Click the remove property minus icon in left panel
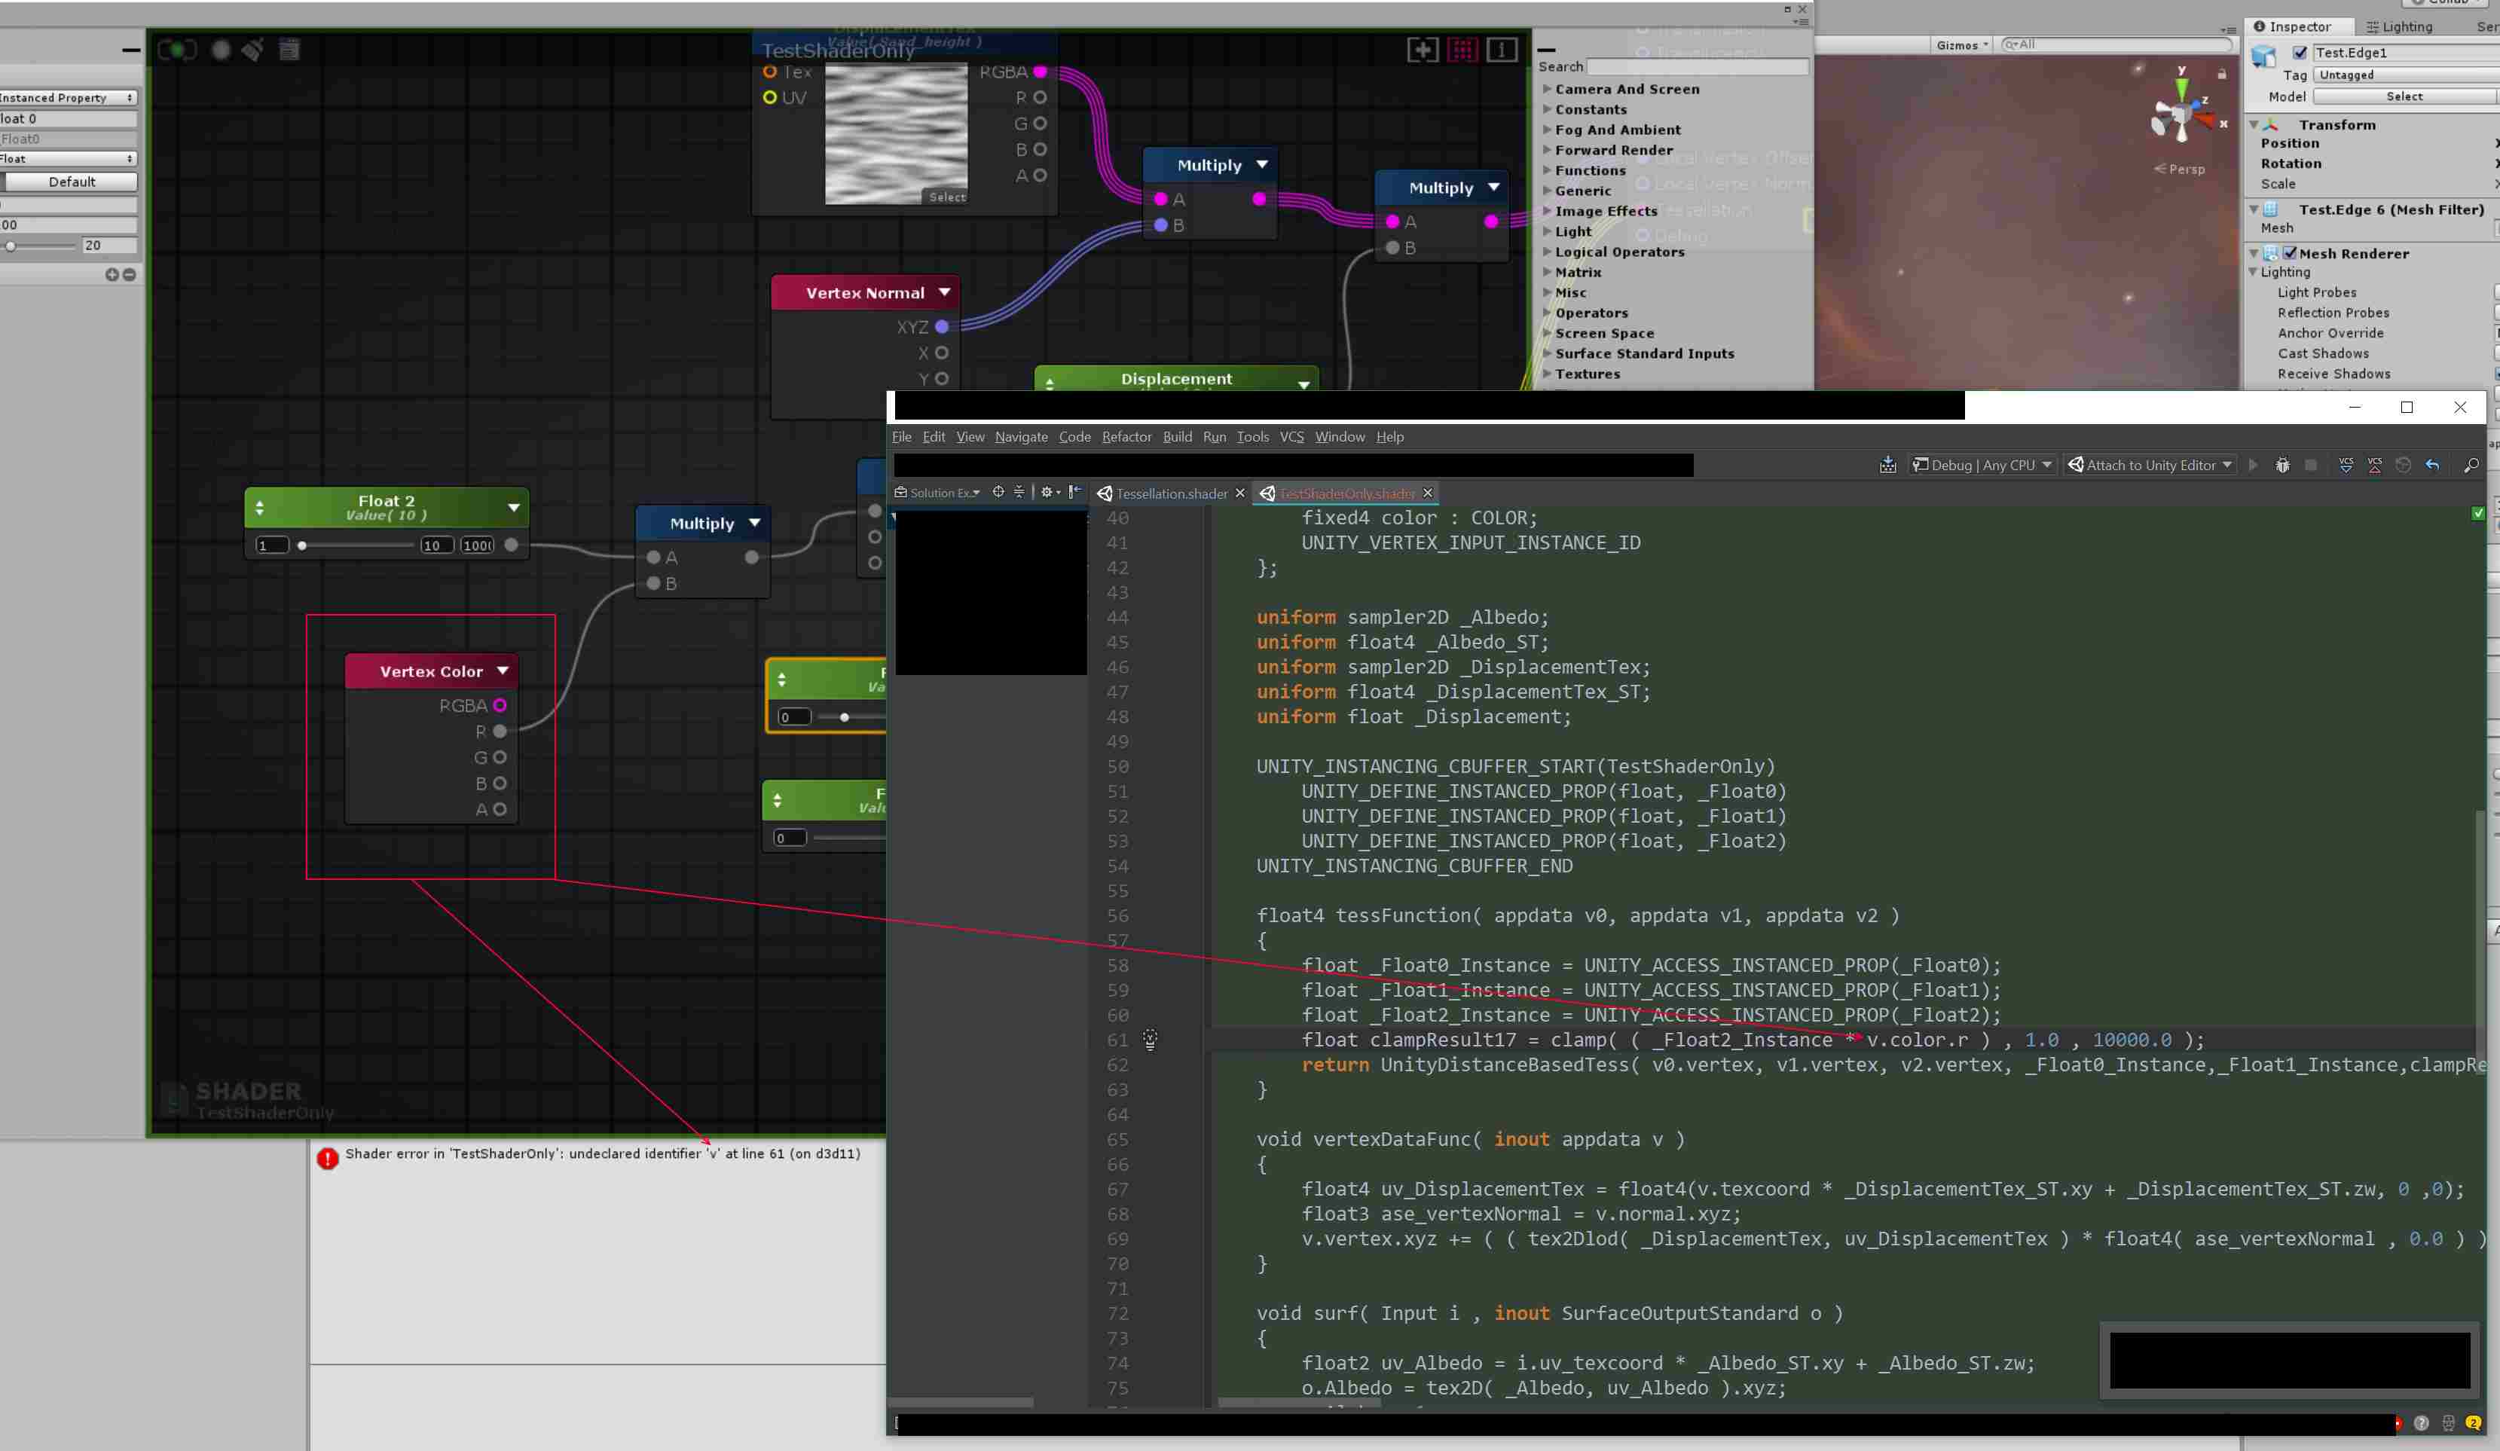 click(129, 275)
